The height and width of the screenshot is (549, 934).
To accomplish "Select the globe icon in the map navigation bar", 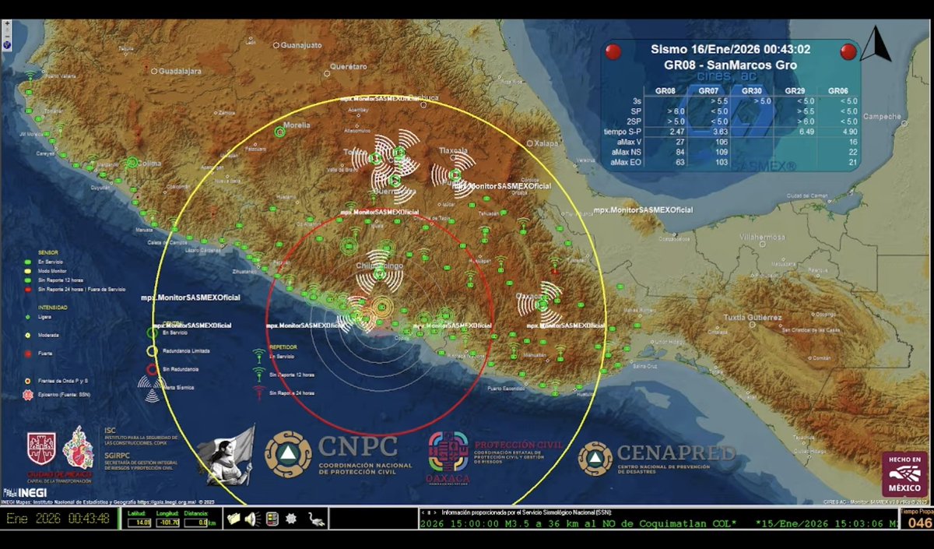I will coord(7,45).
